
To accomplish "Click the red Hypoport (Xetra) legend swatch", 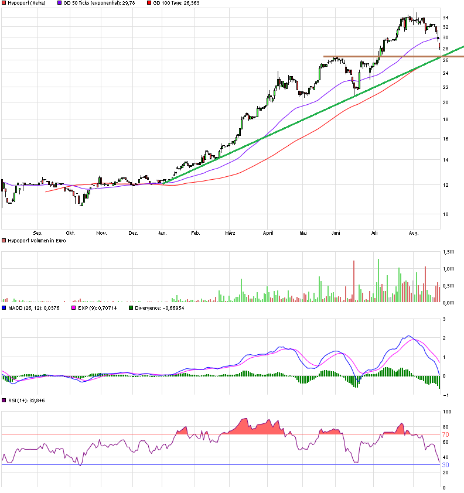I will click(4, 3).
